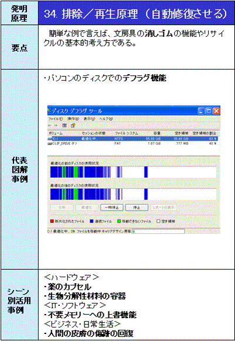Click the 一時停止 (pause) button

tap(112, 208)
